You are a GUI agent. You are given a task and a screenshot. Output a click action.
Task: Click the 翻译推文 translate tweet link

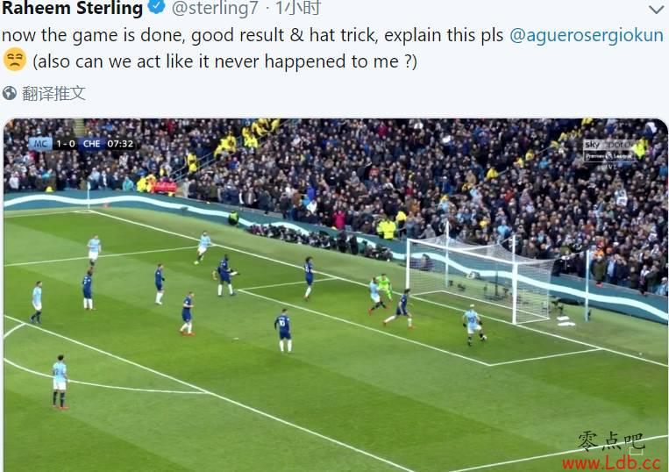tap(53, 94)
